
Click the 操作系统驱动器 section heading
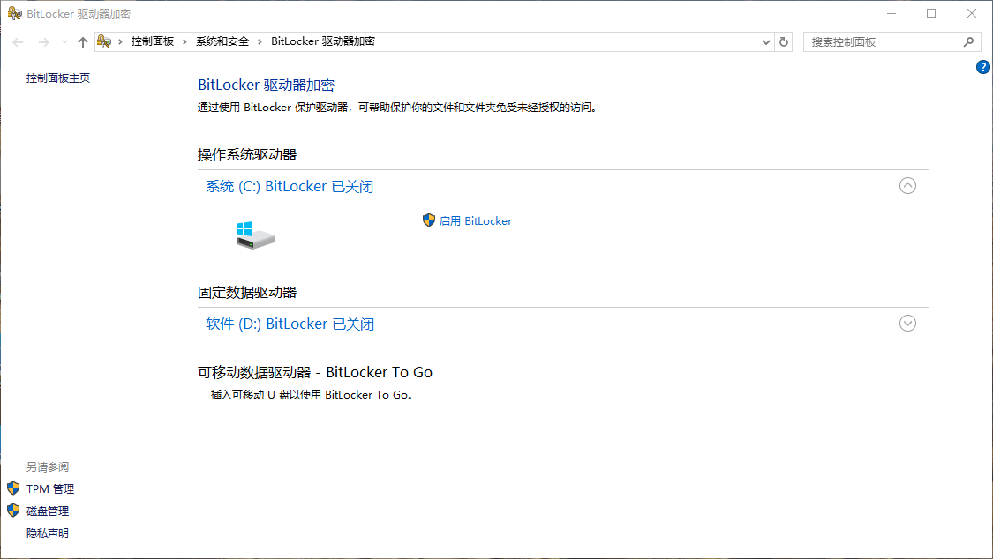pyautogui.click(x=247, y=155)
